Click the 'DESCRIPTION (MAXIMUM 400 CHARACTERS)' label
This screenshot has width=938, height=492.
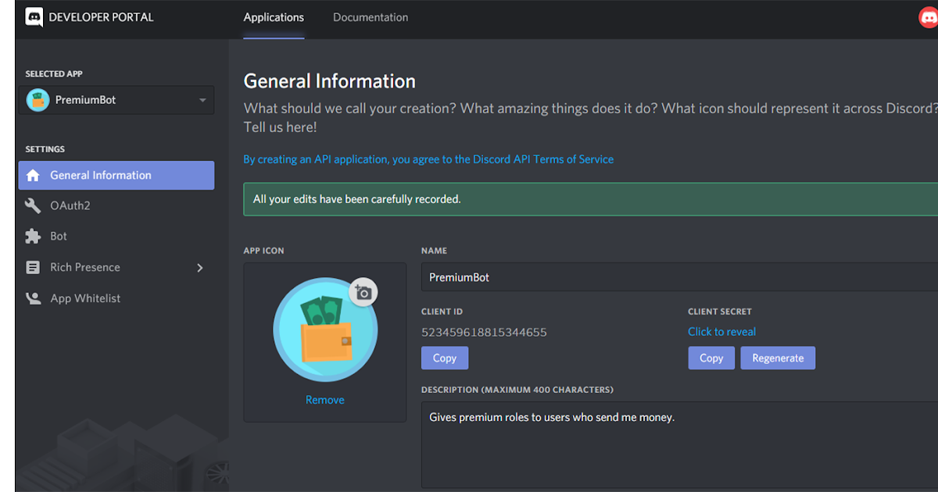517,390
